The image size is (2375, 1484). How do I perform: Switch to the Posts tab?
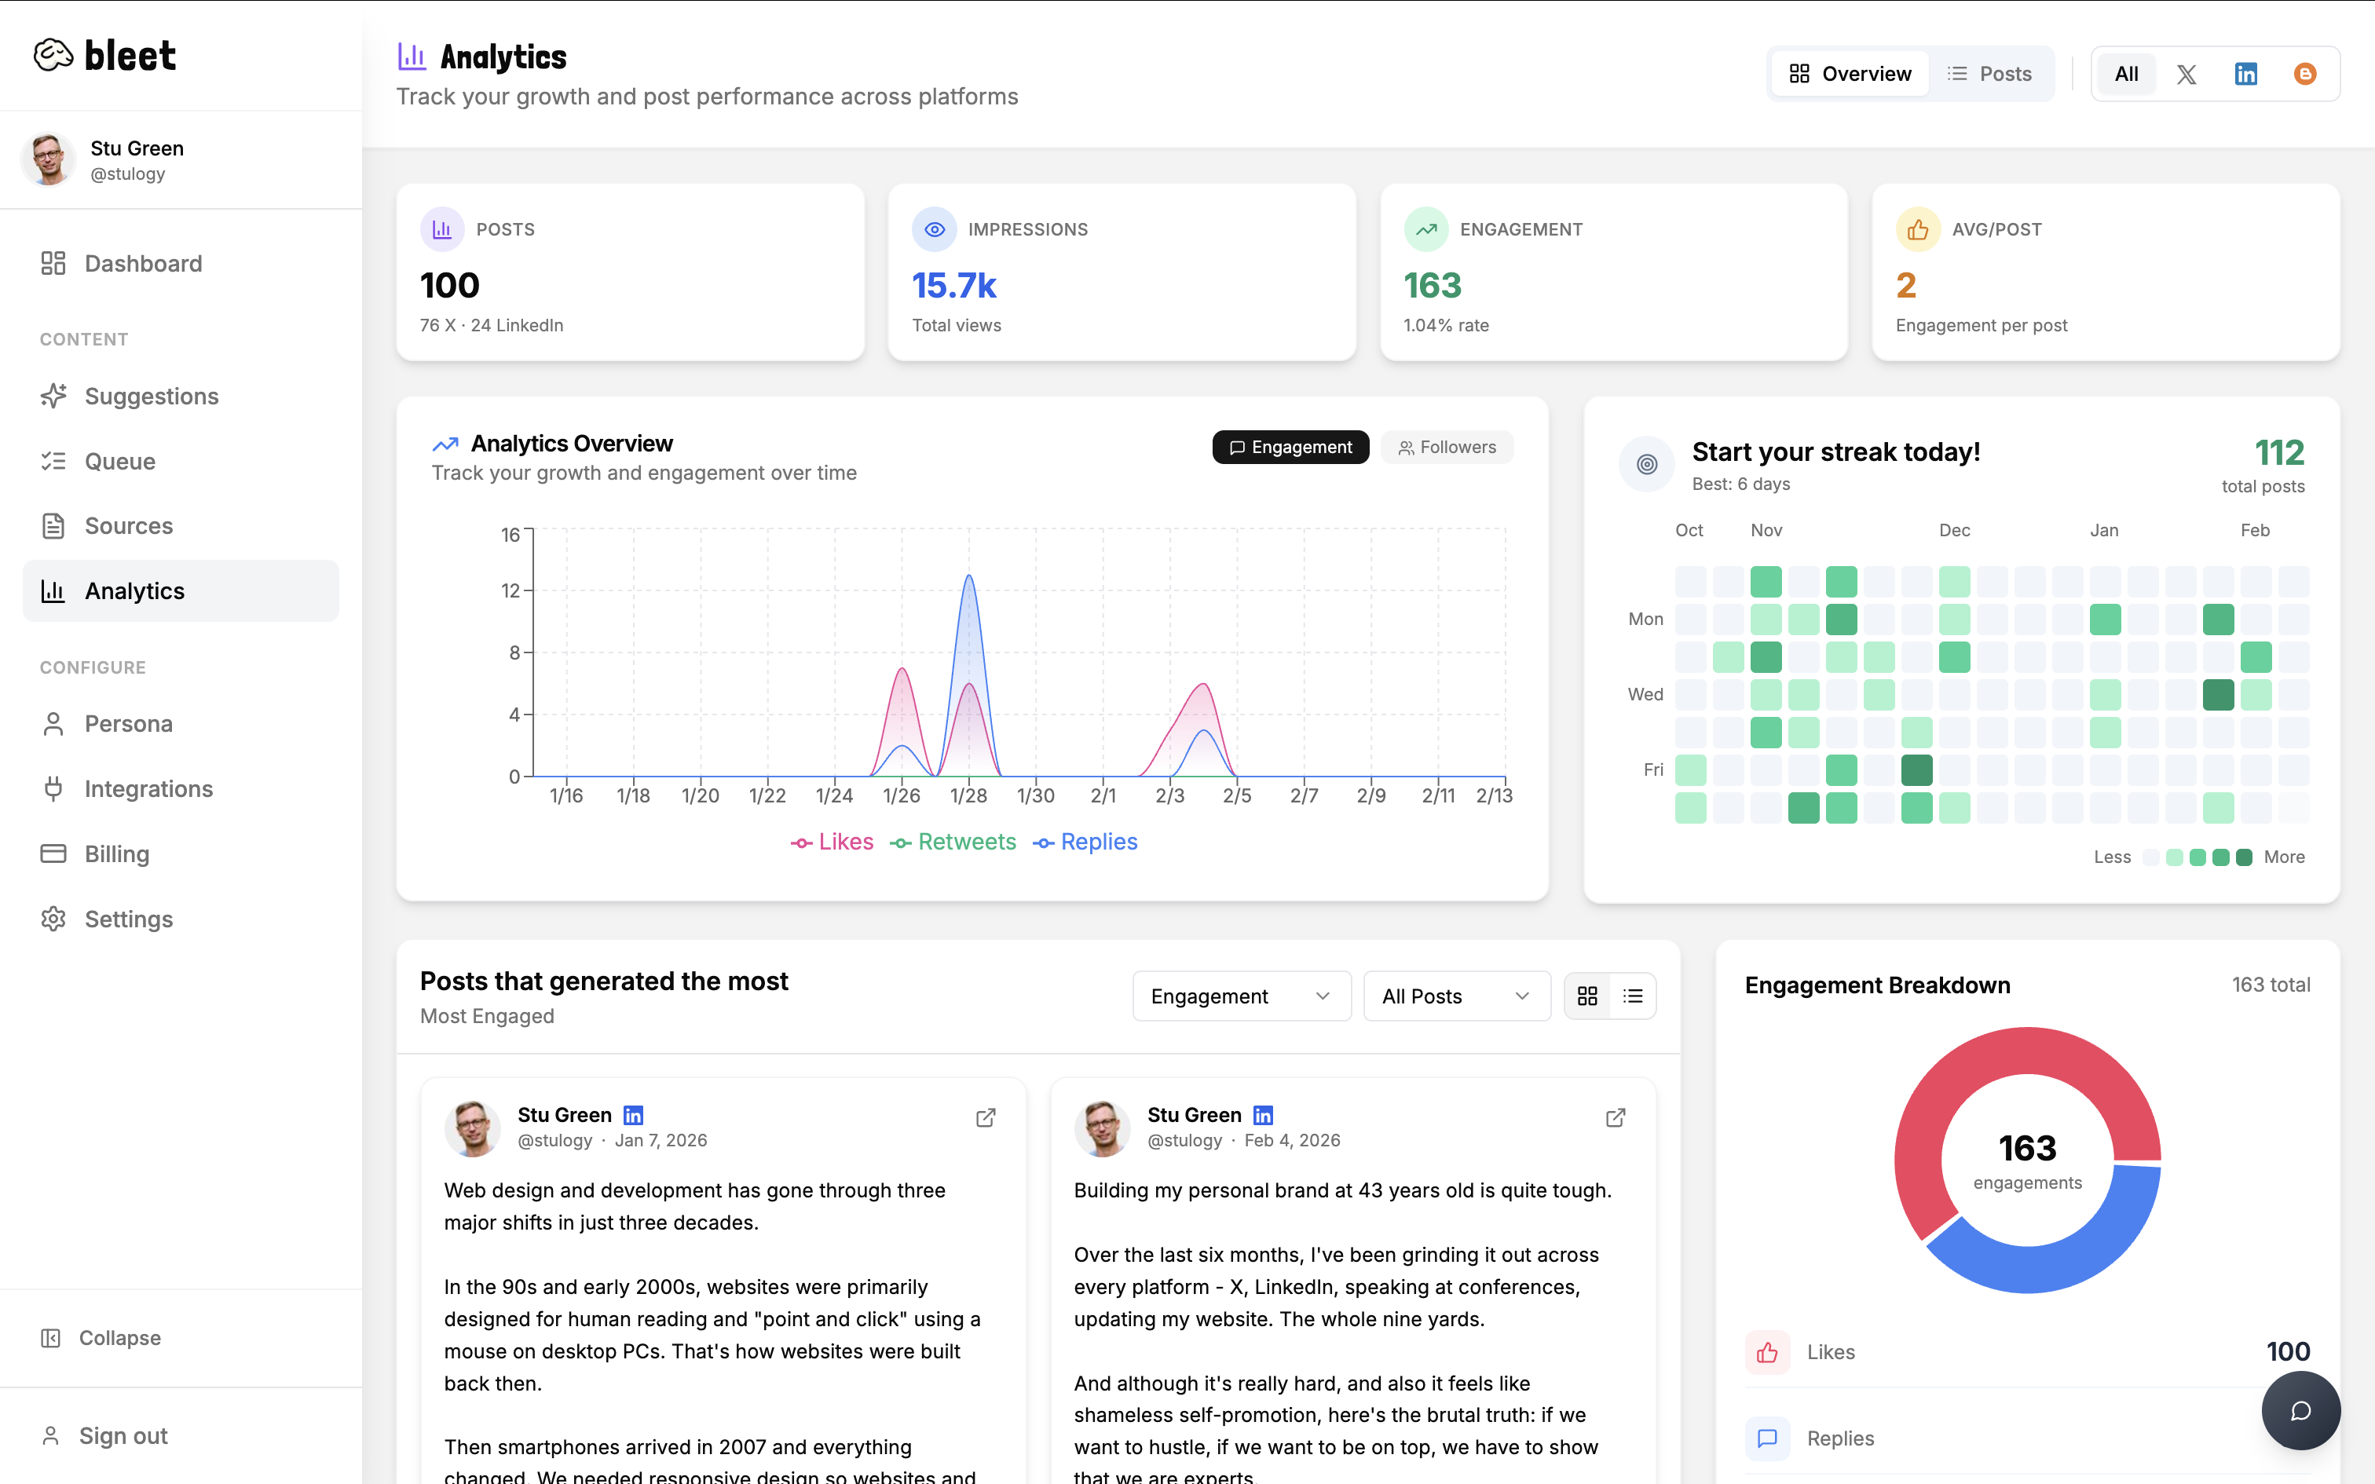click(1991, 72)
